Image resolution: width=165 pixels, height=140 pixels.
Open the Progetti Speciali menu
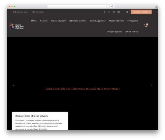pyautogui.click(x=115, y=32)
